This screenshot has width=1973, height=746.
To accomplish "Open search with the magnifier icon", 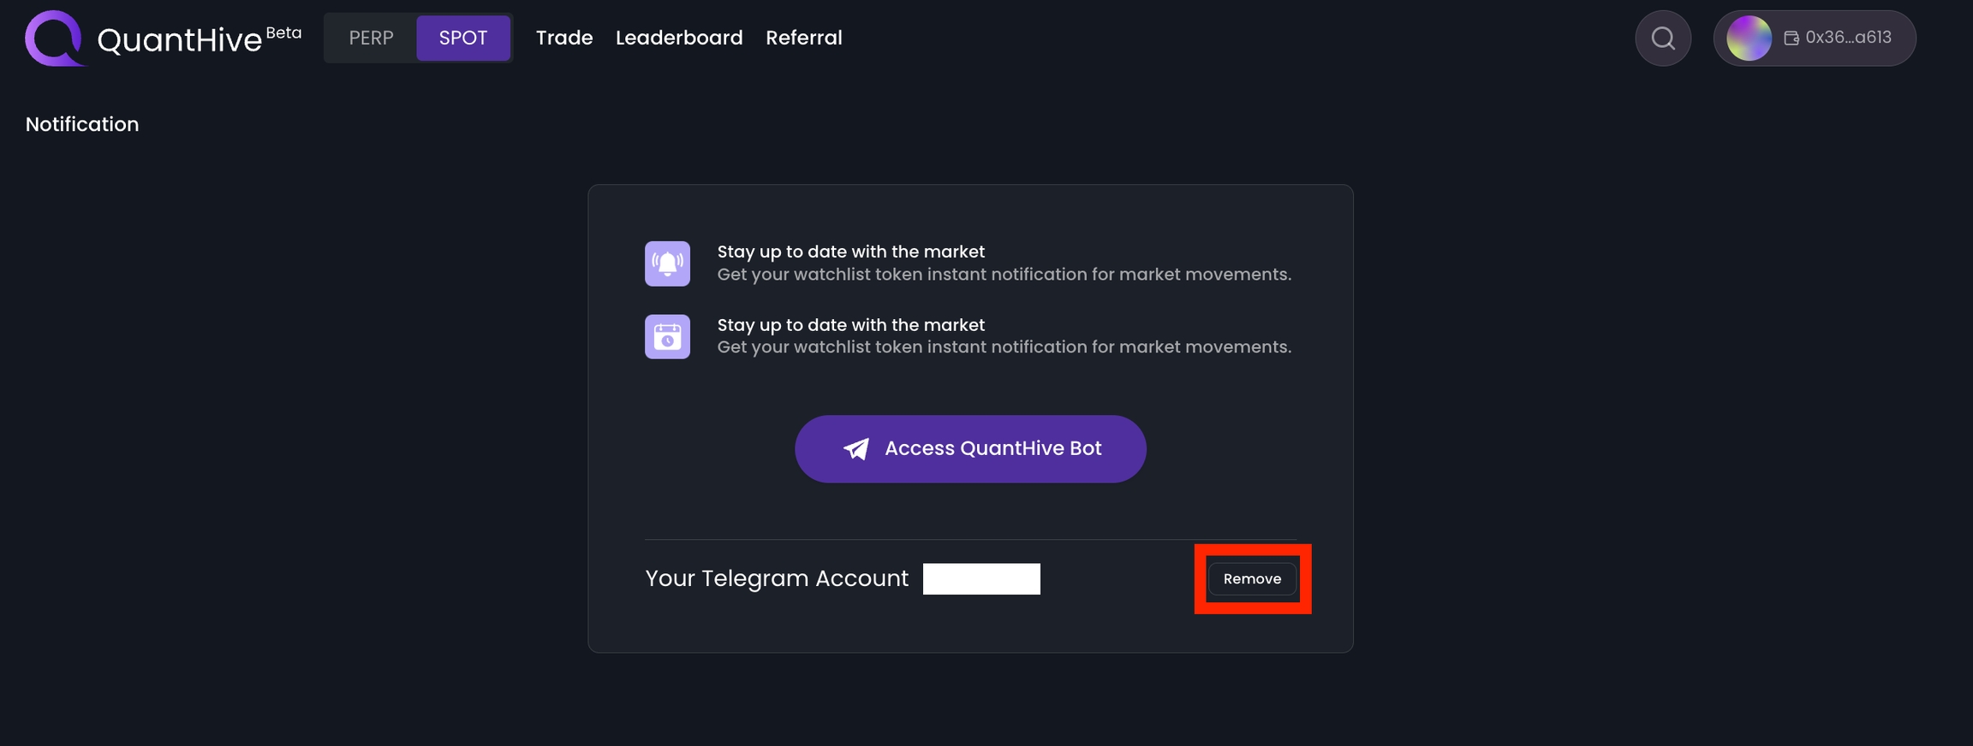I will [x=1662, y=38].
